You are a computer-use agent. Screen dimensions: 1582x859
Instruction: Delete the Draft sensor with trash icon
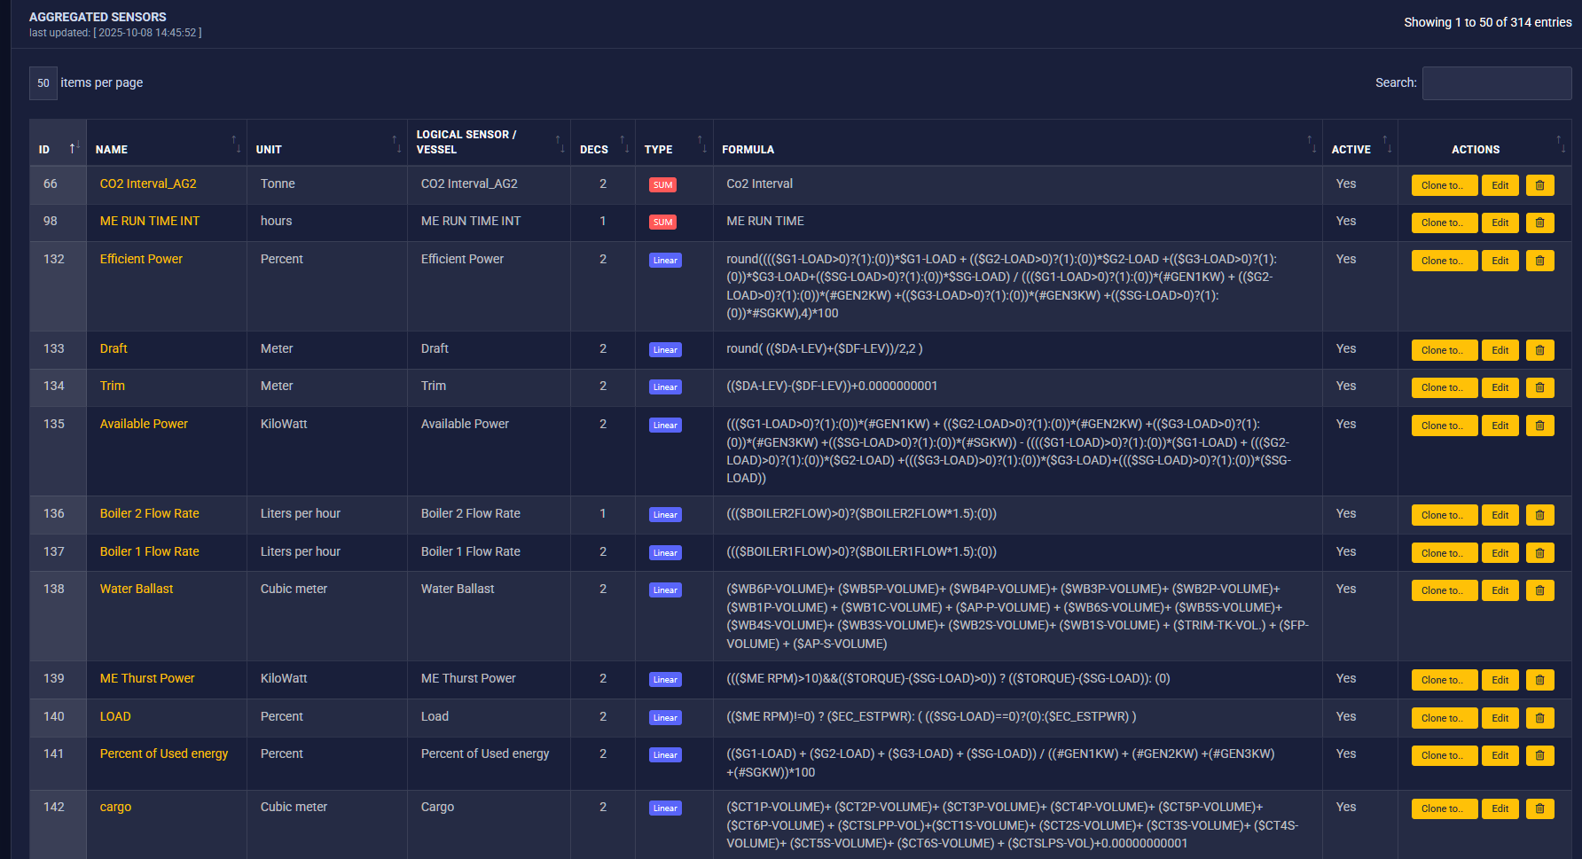pyautogui.click(x=1539, y=350)
